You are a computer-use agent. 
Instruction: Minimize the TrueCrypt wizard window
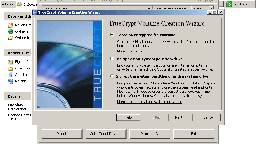point(210,12)
